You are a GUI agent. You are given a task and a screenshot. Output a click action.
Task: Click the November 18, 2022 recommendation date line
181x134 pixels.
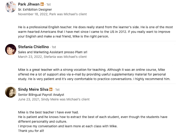[x=52, y=14]
